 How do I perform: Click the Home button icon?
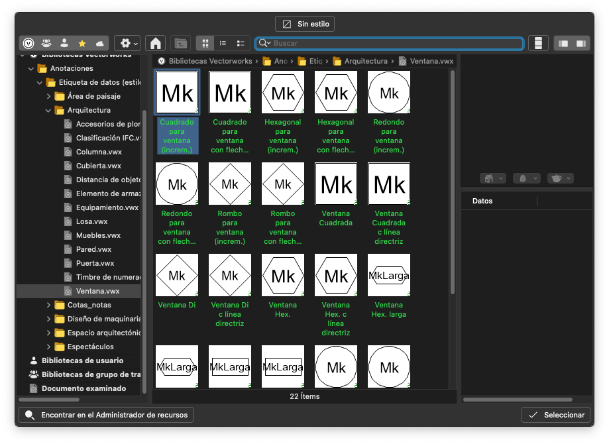pos(155,43)
